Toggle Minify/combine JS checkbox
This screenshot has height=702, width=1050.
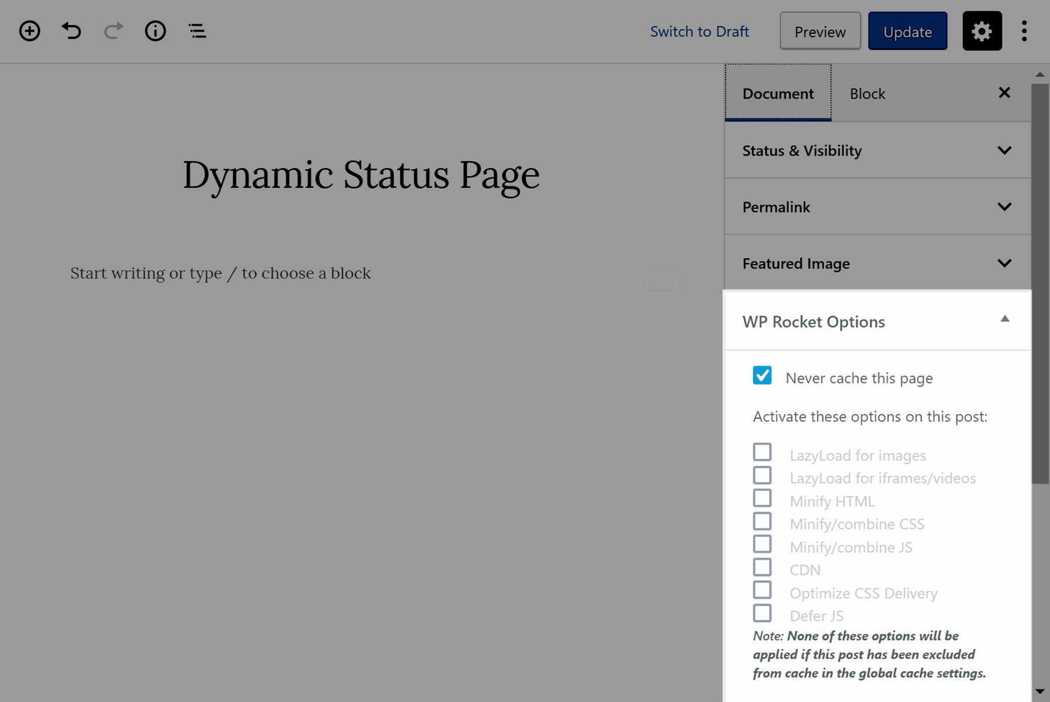click(x=762, y=544)
